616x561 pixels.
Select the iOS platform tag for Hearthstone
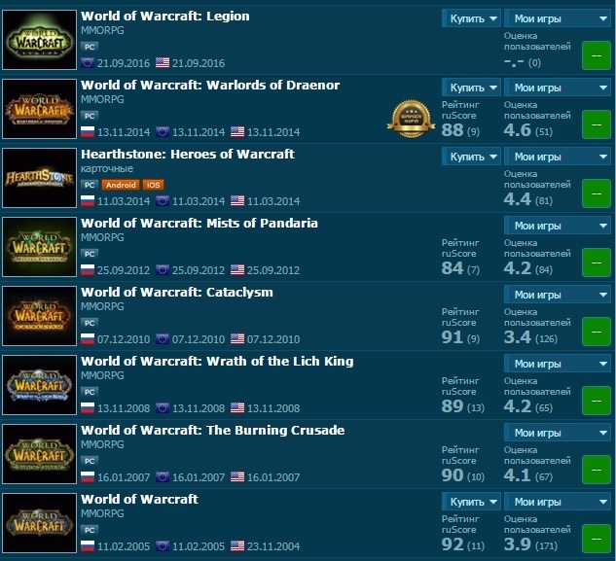pyautogui.click(x=153, y=185)
